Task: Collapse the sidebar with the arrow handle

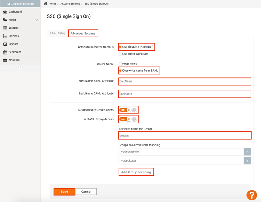Action: coord(20,67)
